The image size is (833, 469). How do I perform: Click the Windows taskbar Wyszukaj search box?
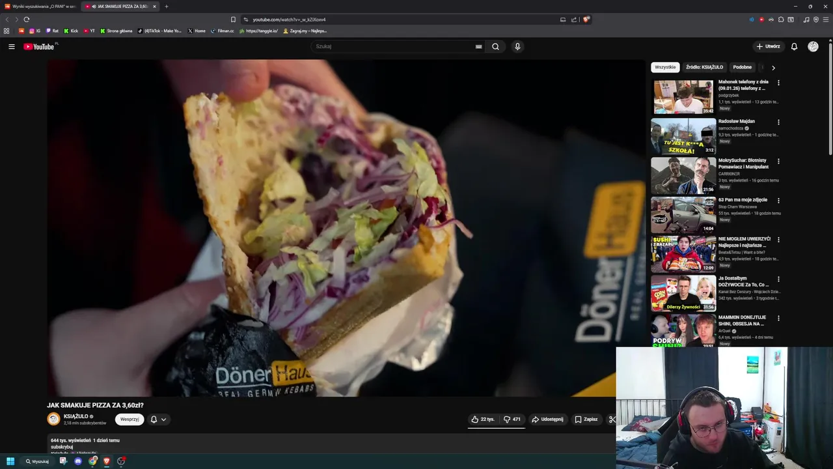point(38,461)
